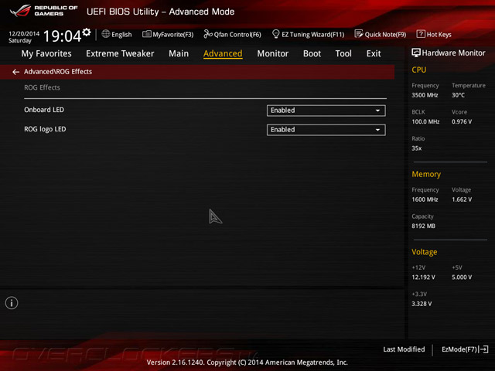Viewport: 495px width, 371px height.
Task: Click the Vcore value 0.976 V
Action: [x=462, y=122]
